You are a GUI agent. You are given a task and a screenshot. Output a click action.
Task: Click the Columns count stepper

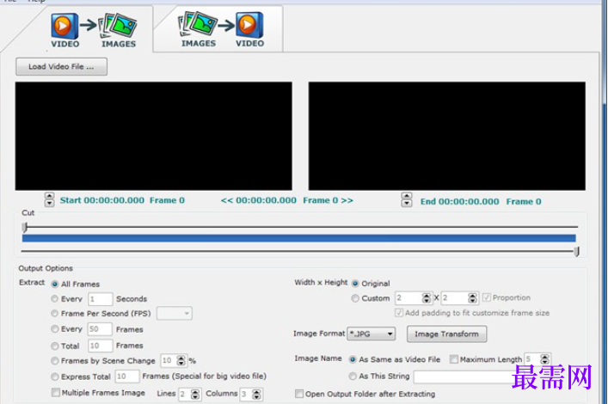point(256,395)
